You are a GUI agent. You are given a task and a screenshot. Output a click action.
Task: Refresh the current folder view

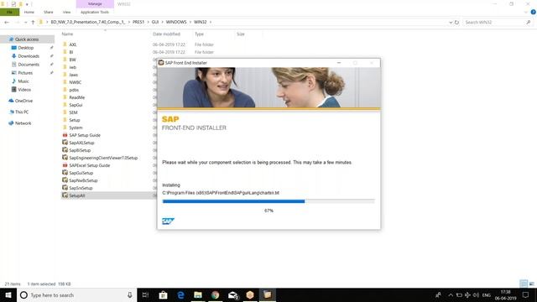(x=456, y=22)
